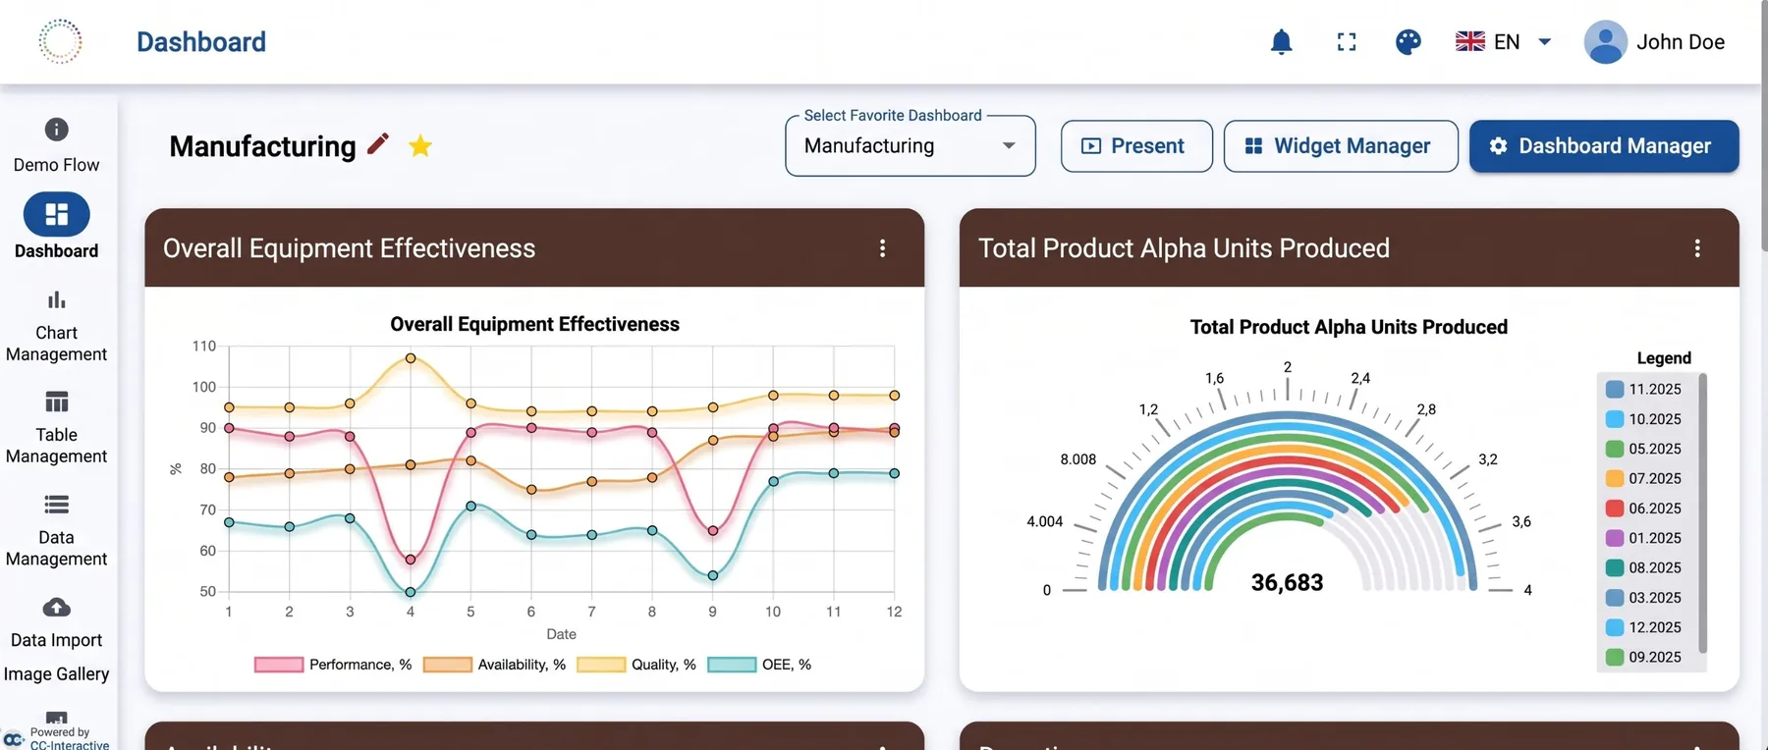Click the John Doe username
The height and width of the screenshot is (750, 1768).
[1681, 42]
